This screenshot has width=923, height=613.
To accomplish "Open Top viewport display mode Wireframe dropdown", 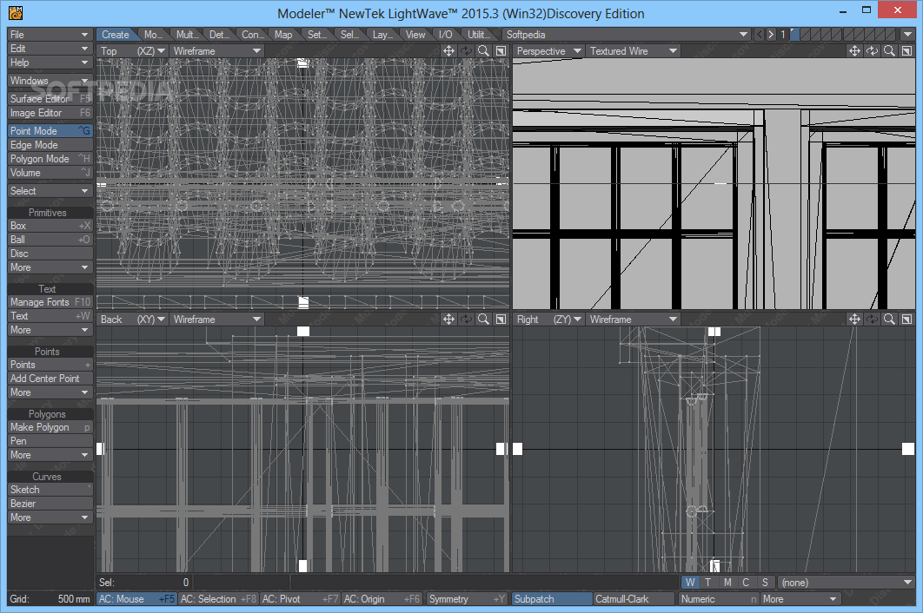I will point(216,51).
